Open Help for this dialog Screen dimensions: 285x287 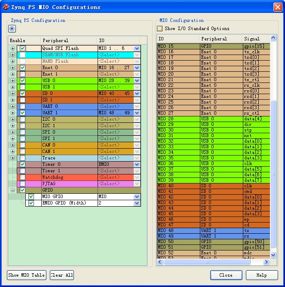[x=261, y=275]
